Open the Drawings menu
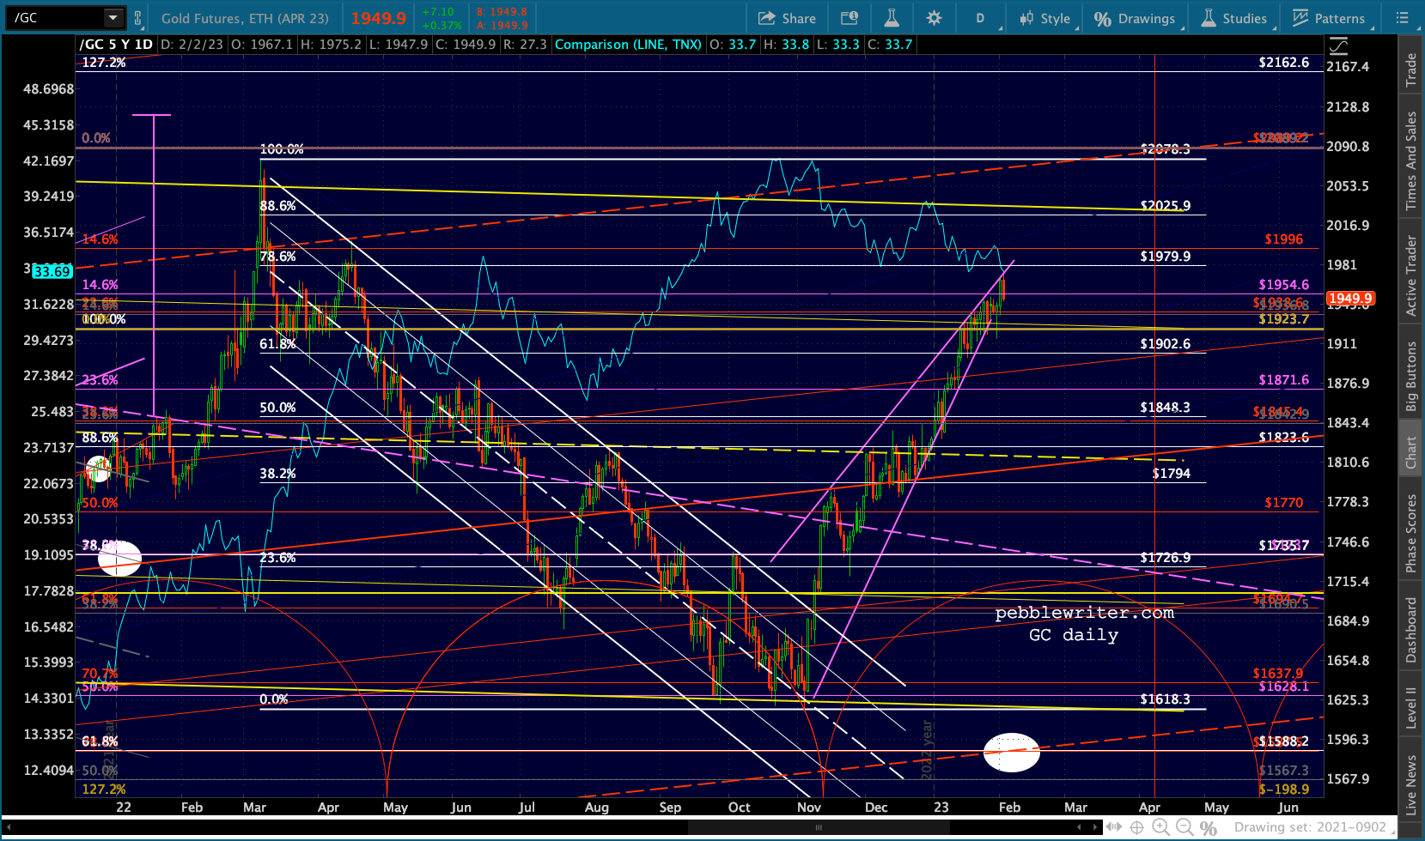The image size is (1425, 841). [1135, 18]
